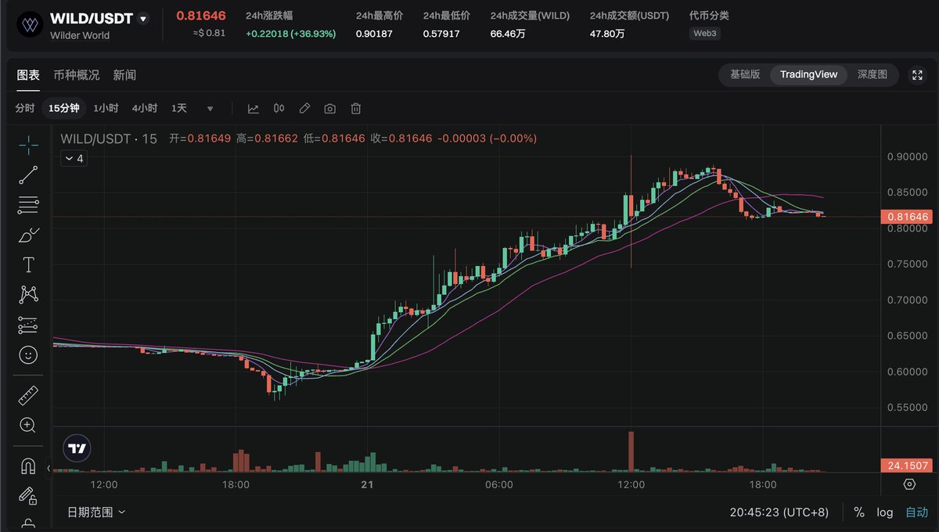Choose the 1小时 interval
Screen dimensions: 939x532
[106, 109]
